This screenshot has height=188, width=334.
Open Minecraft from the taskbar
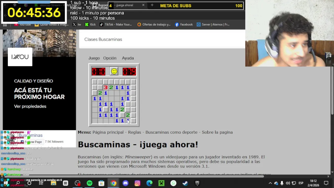(x=161, y=183)
